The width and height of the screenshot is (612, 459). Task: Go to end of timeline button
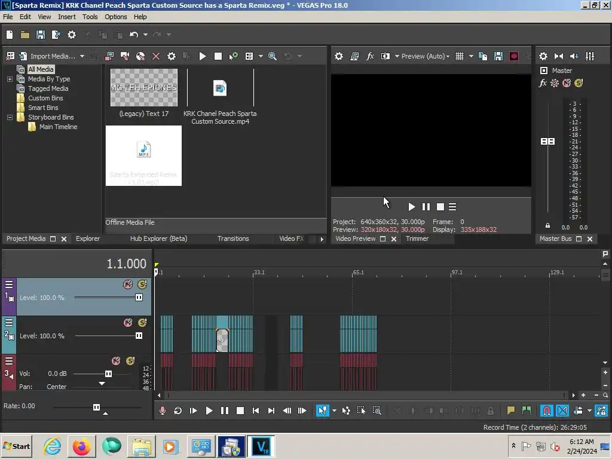(x=271, y=411)
